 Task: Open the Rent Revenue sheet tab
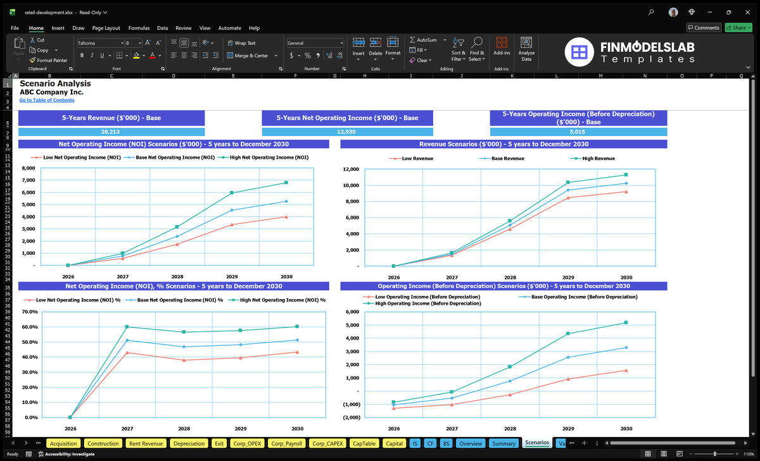pos(146,443)
